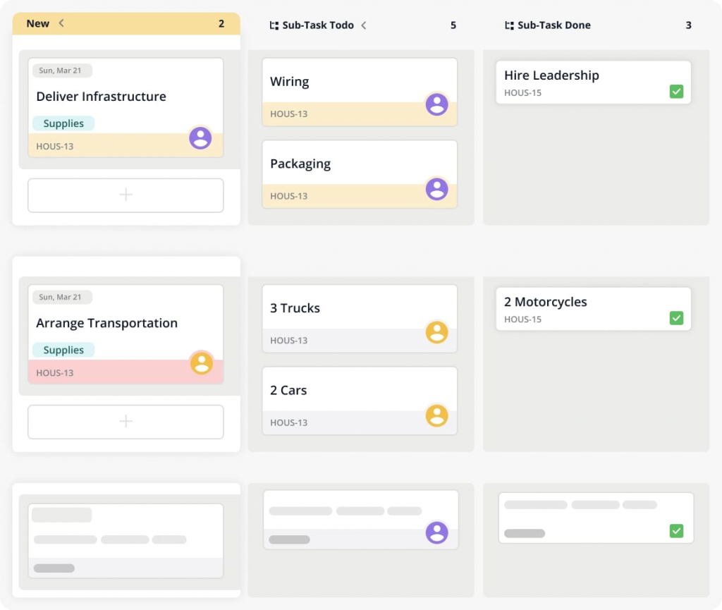Click the purple avatar on Packaging card
Image resolution: width=722 pixels, height=610 pixels.
pos(436,189)
